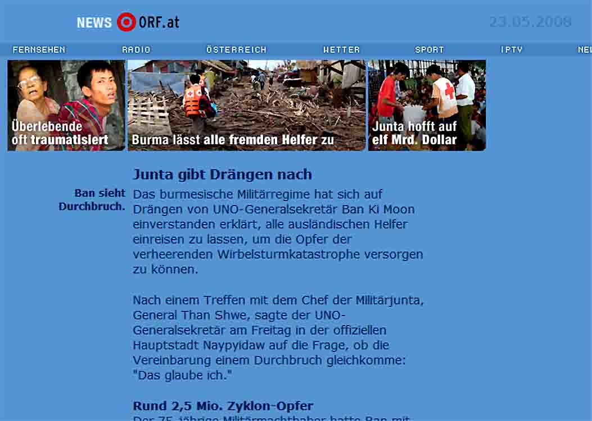This screenshot has width=592, height=421.
Task: Switch to the SPORT section
Action: pyautogui.click(x=430, y=49)
